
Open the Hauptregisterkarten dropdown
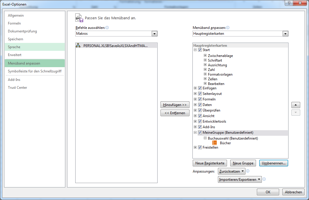[x=285, y=34]
